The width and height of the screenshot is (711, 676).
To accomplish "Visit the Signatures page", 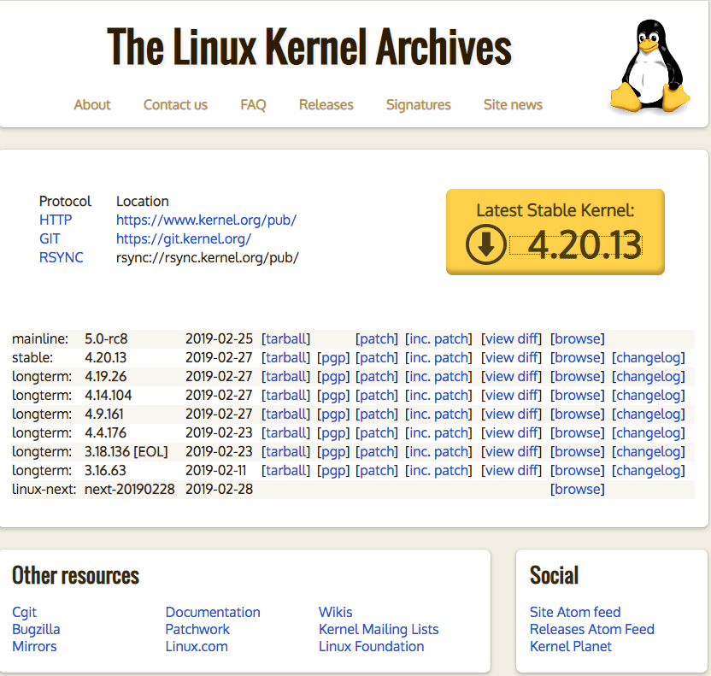I will click(418, 105).
